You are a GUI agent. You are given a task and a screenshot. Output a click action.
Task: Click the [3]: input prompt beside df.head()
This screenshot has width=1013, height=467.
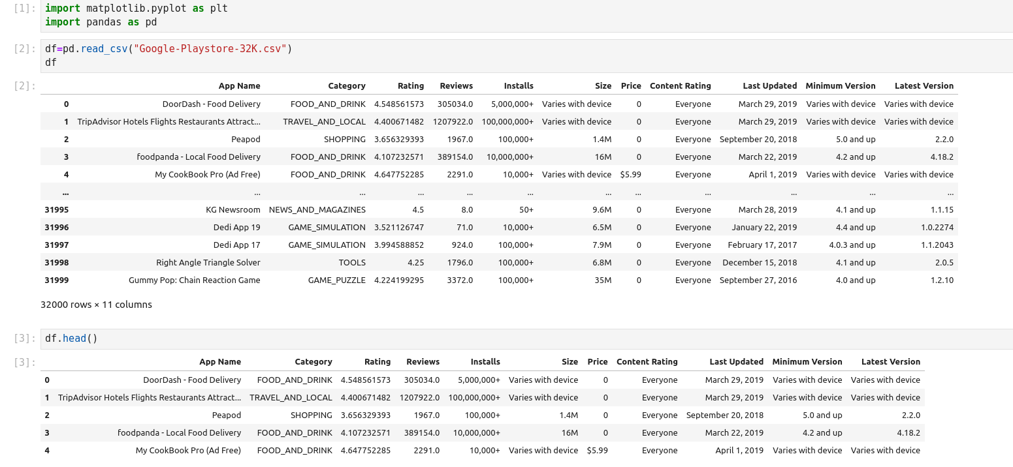pos(23,339)
